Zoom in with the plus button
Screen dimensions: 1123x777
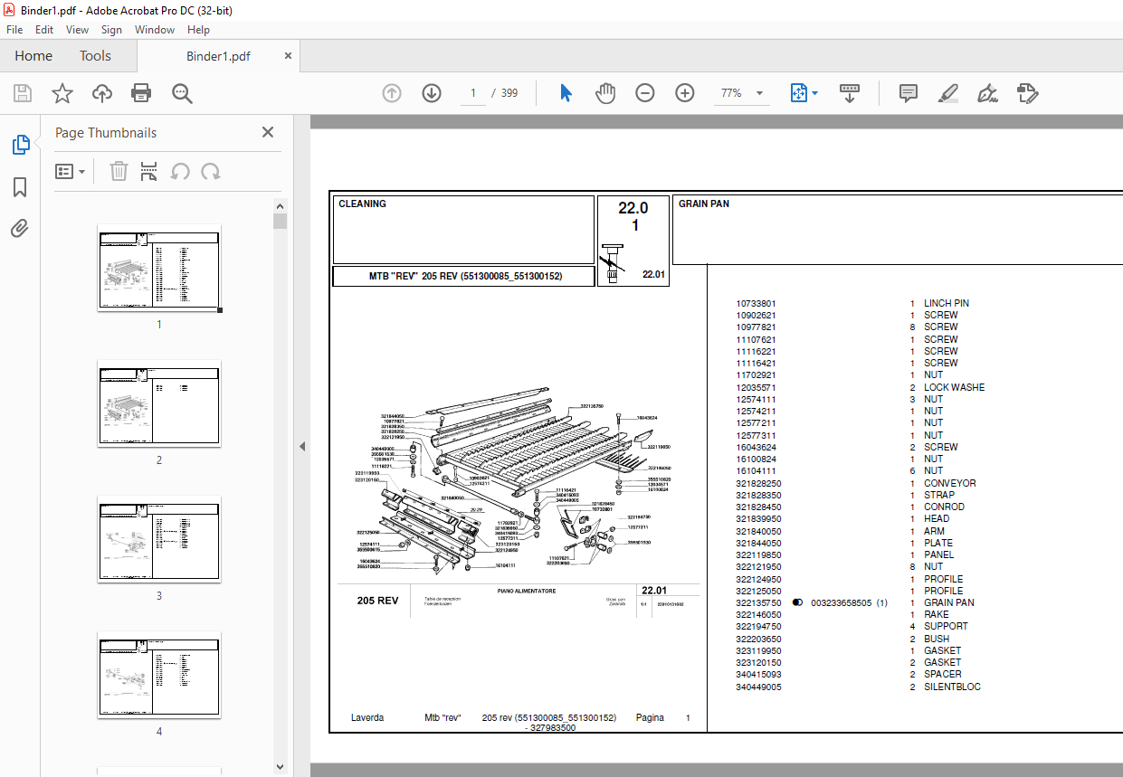coord(685,93)
